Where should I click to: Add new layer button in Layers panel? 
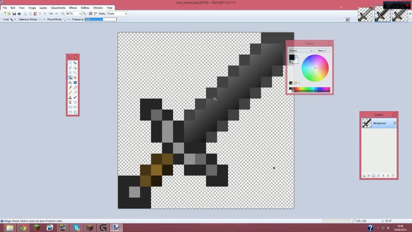tap(364, 176)
